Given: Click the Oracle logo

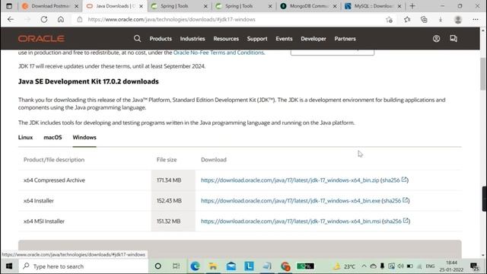Looking at the screenshot, I should [x=41, y=39].
